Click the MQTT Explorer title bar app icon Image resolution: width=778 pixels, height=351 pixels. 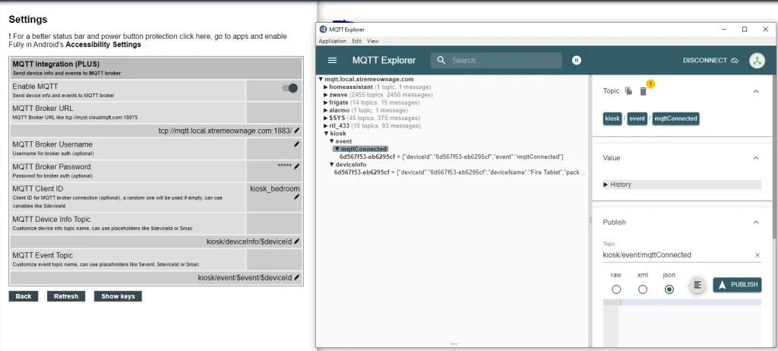point(323,30)
